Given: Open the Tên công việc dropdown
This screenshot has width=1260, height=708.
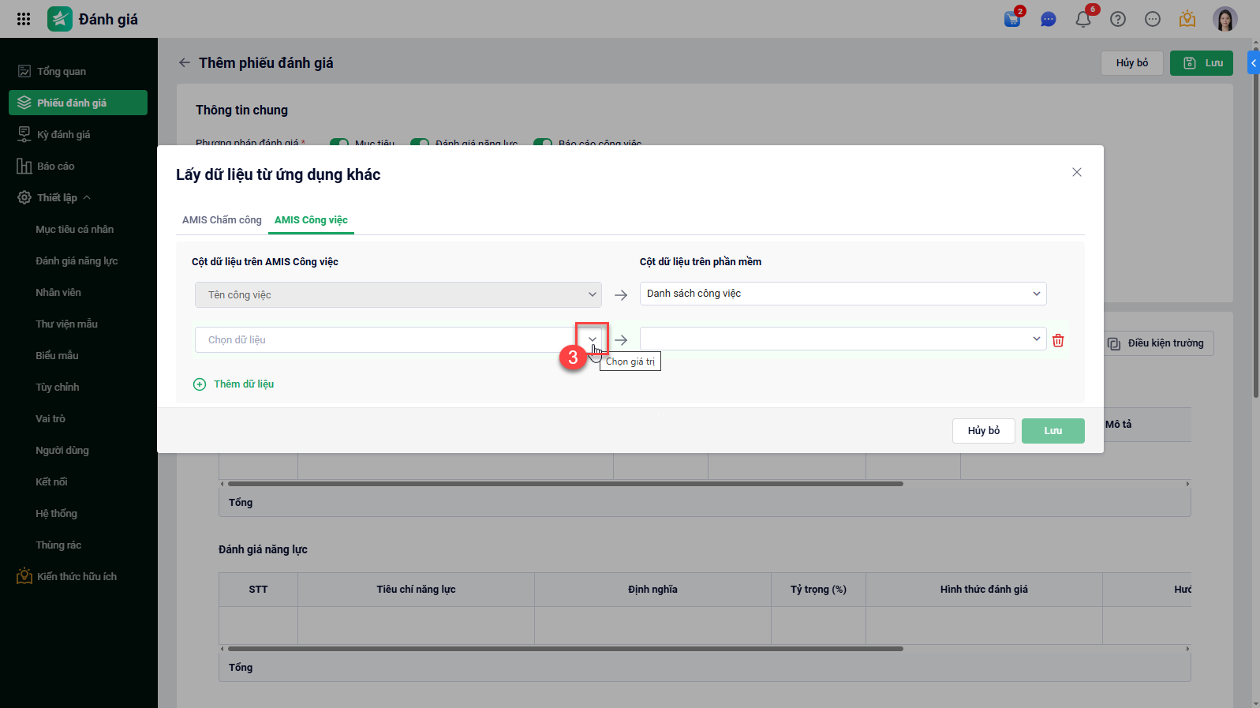Looking at the screenshot, I should click(x=398, y=294).
